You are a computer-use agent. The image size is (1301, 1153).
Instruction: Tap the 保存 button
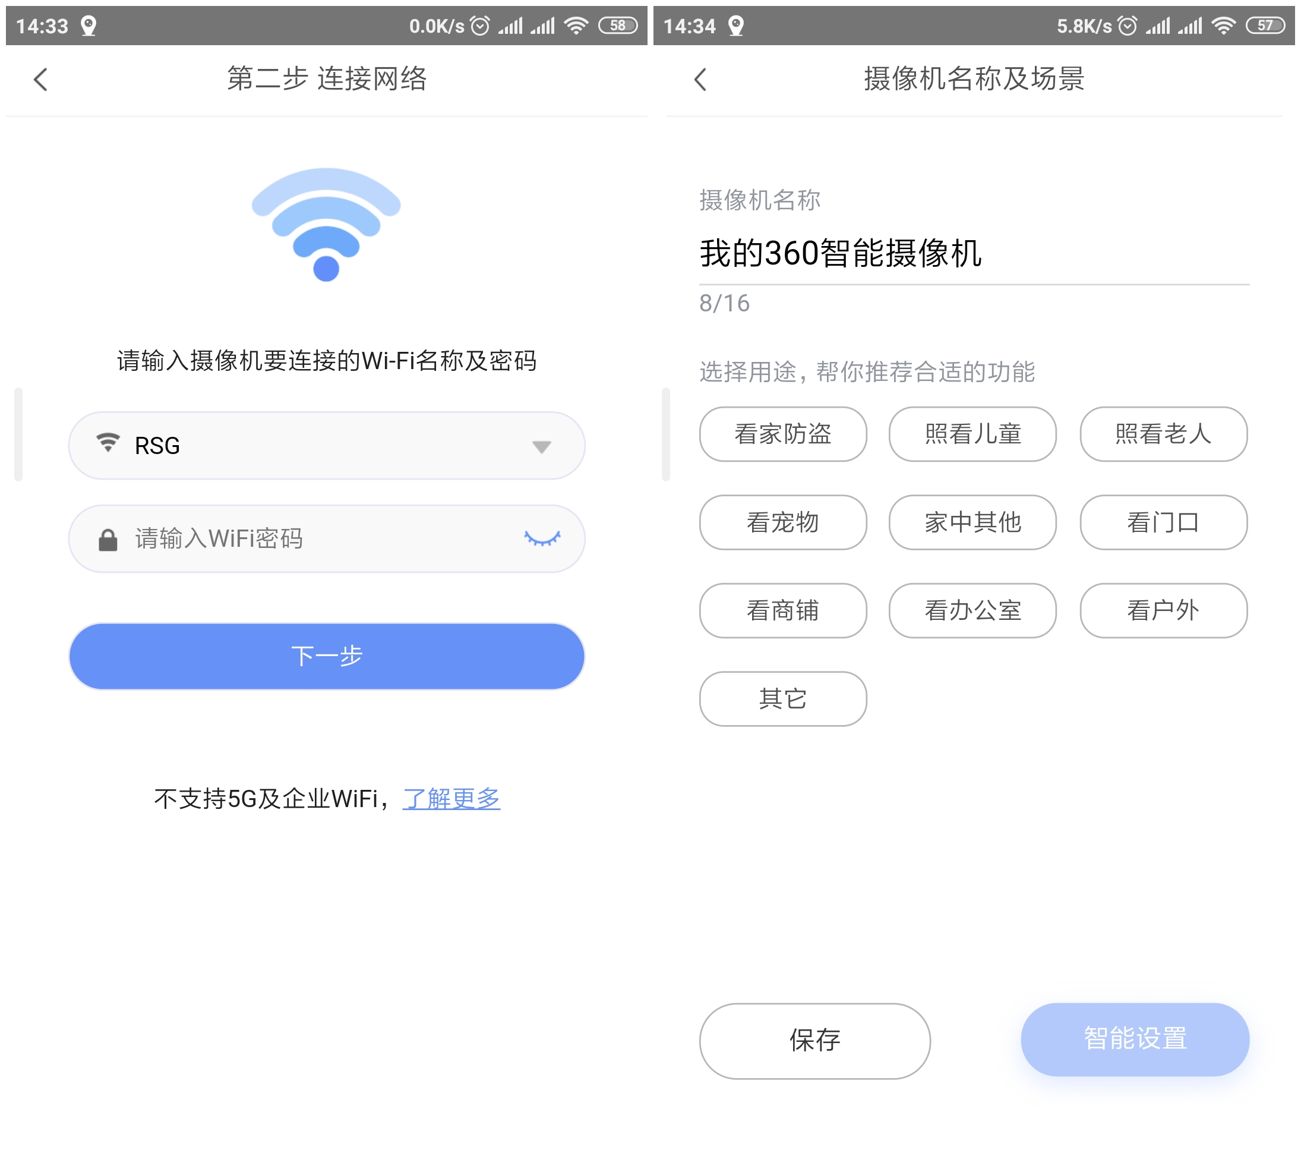click(x=814, y=1040)
